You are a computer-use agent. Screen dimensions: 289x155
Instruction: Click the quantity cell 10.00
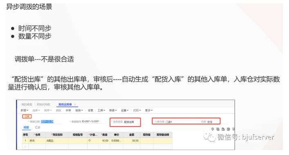(104, 140)
